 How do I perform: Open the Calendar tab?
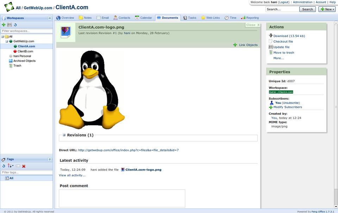point(144,18)
